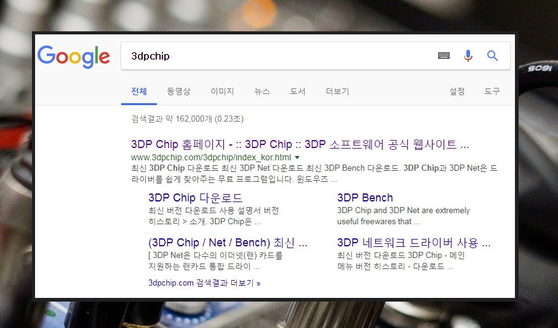Click the www.3dpchip.com URL text
This screenshot has height=328, width=558.
coord(210,157)
